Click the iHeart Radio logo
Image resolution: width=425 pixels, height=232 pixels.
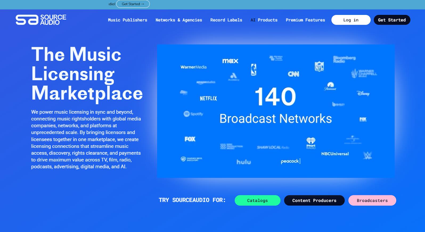click(311, 143)
